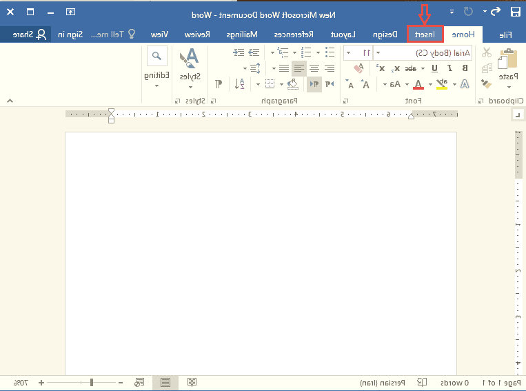
Task: Click the Save icon in the title bar
Action: pyautogui.click(x=515, y=12)
